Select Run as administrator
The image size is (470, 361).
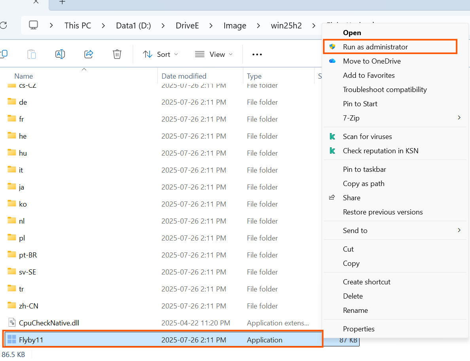click(x=375, y=47)
